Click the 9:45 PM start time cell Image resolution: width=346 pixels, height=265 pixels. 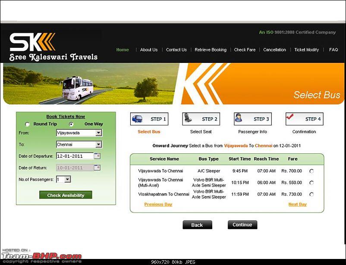pos(240,171)
